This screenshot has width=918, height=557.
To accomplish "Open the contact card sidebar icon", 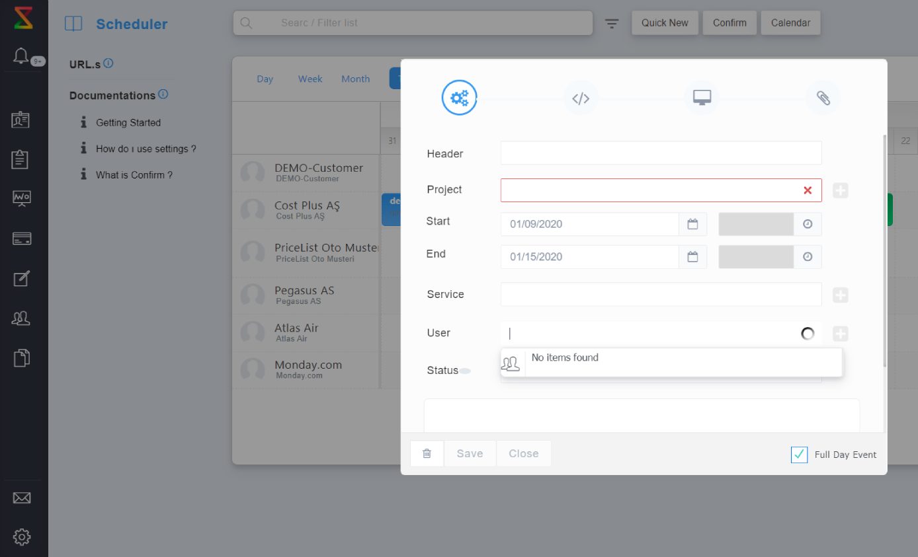I will point(21,120).
